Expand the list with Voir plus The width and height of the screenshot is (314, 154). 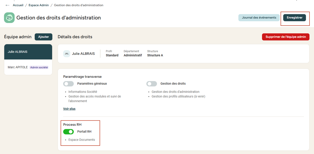69,109
